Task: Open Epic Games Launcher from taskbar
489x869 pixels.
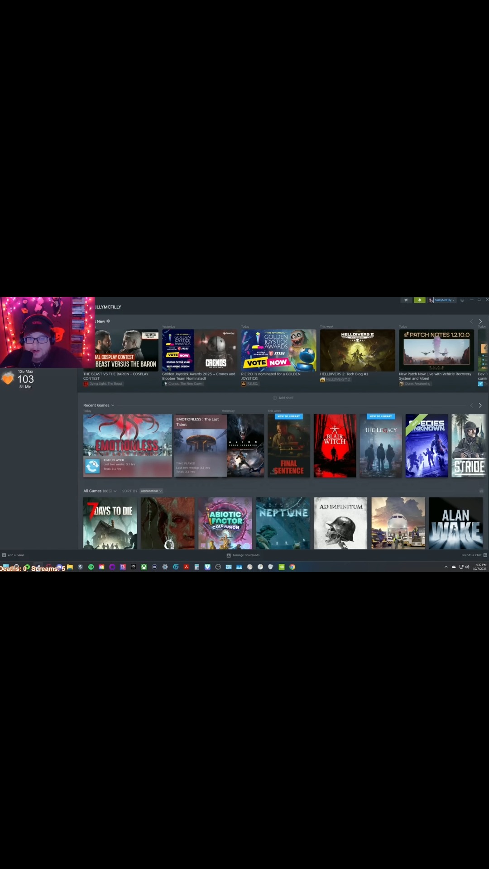Action: coord(133,567)
